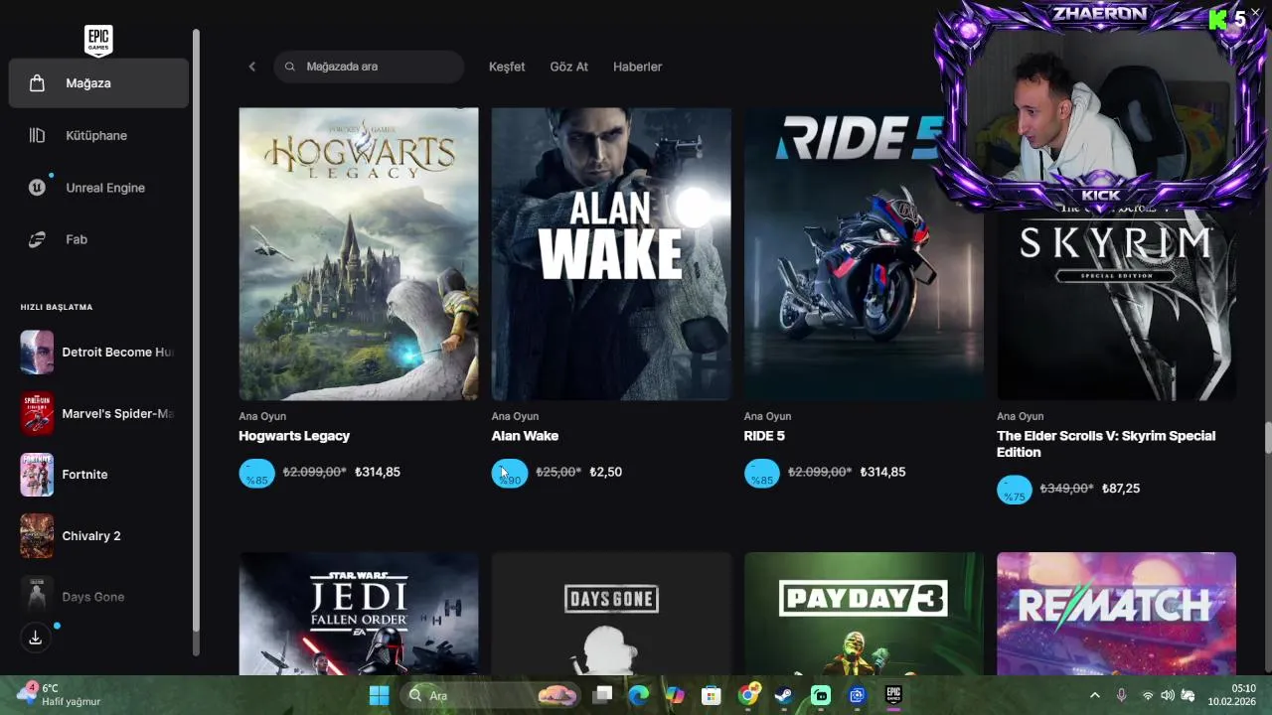Viewport: 1272px width, 715px height.
Task: Click Skyrim discounted price ₺87,25
Action: tap(1121, 489)
